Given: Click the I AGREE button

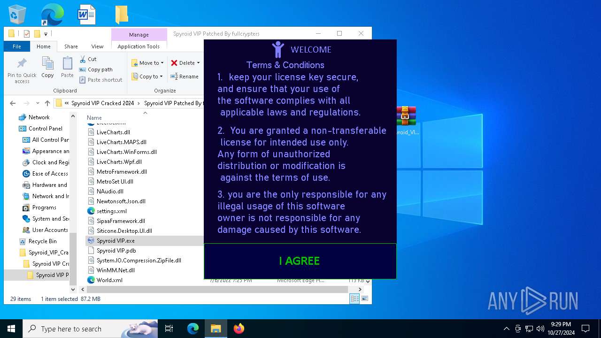Looking at the screenshot, I should click(300, 261).
